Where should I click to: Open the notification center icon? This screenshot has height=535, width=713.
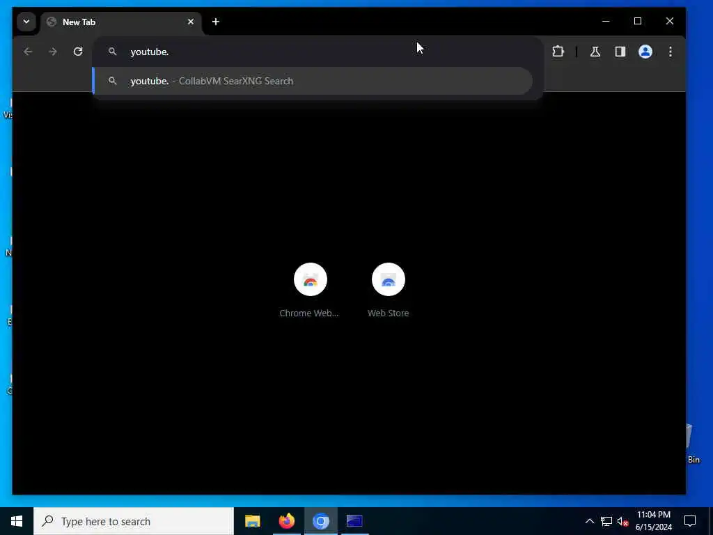[x=690, y=521]
